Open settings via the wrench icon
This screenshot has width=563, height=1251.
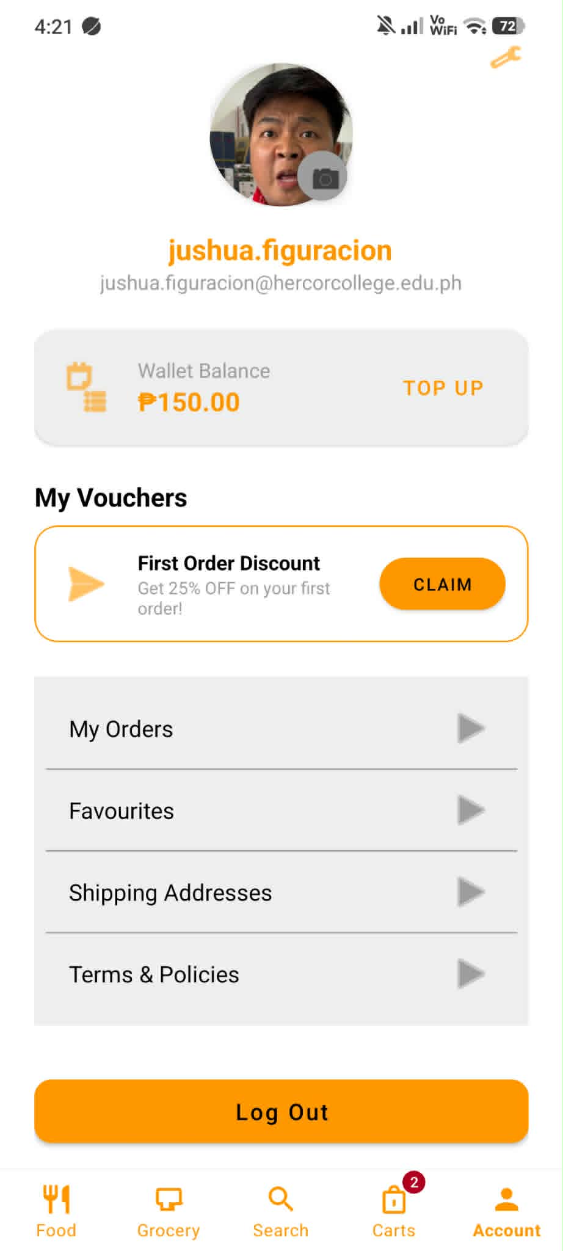506,57
